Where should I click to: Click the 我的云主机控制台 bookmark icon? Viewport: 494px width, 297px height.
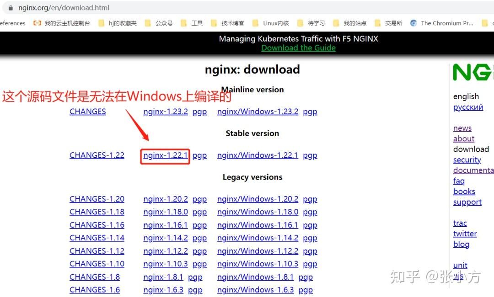[x=37, y=23]
